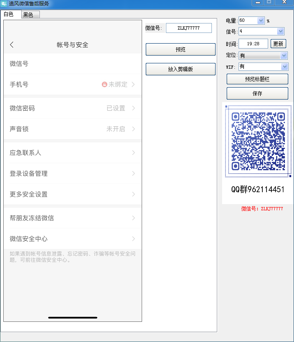294x342 pixels.
Task: Click the 放入剪辑版 button
Action: (180, 69)
